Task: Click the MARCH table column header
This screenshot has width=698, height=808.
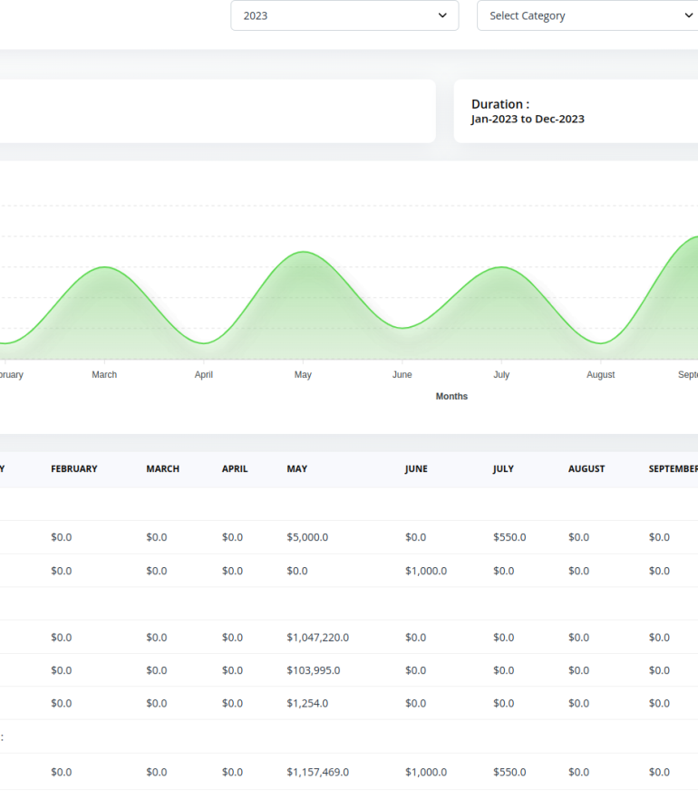Action: pos(163,469)
